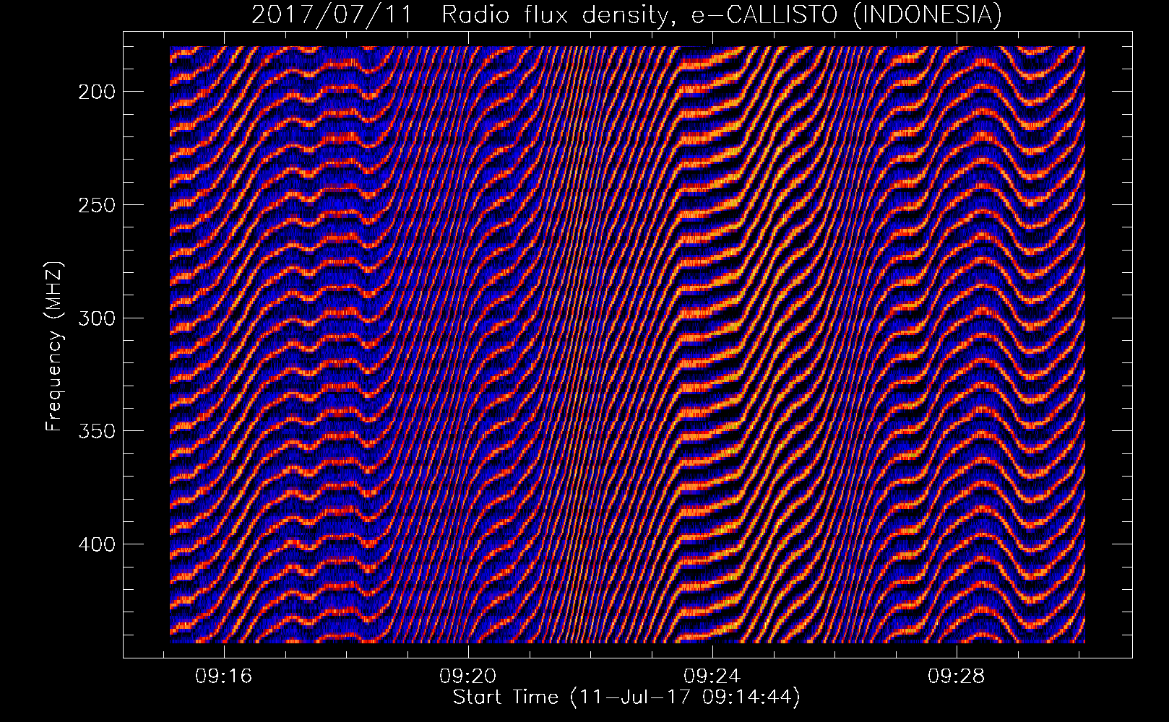The height and width of the screenshot is (722, 1169).
Task: Click the 400 frequency tick label
Action: click(97, 544)
